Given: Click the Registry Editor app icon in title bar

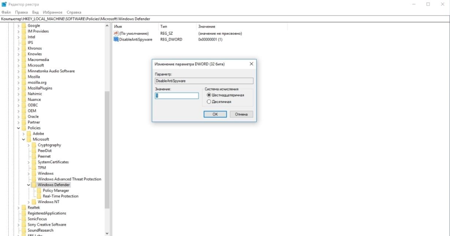Looking at the screenshot, I should [x=4, y=4].
